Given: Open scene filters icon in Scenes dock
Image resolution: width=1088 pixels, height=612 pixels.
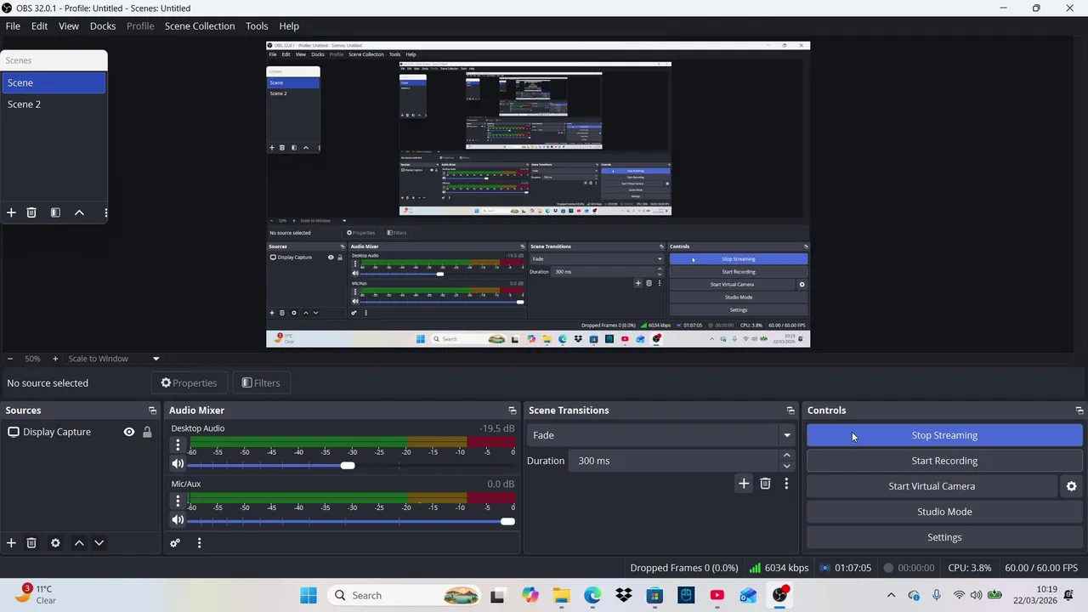Looking at the screenshot, I should [x=55, y=212].
